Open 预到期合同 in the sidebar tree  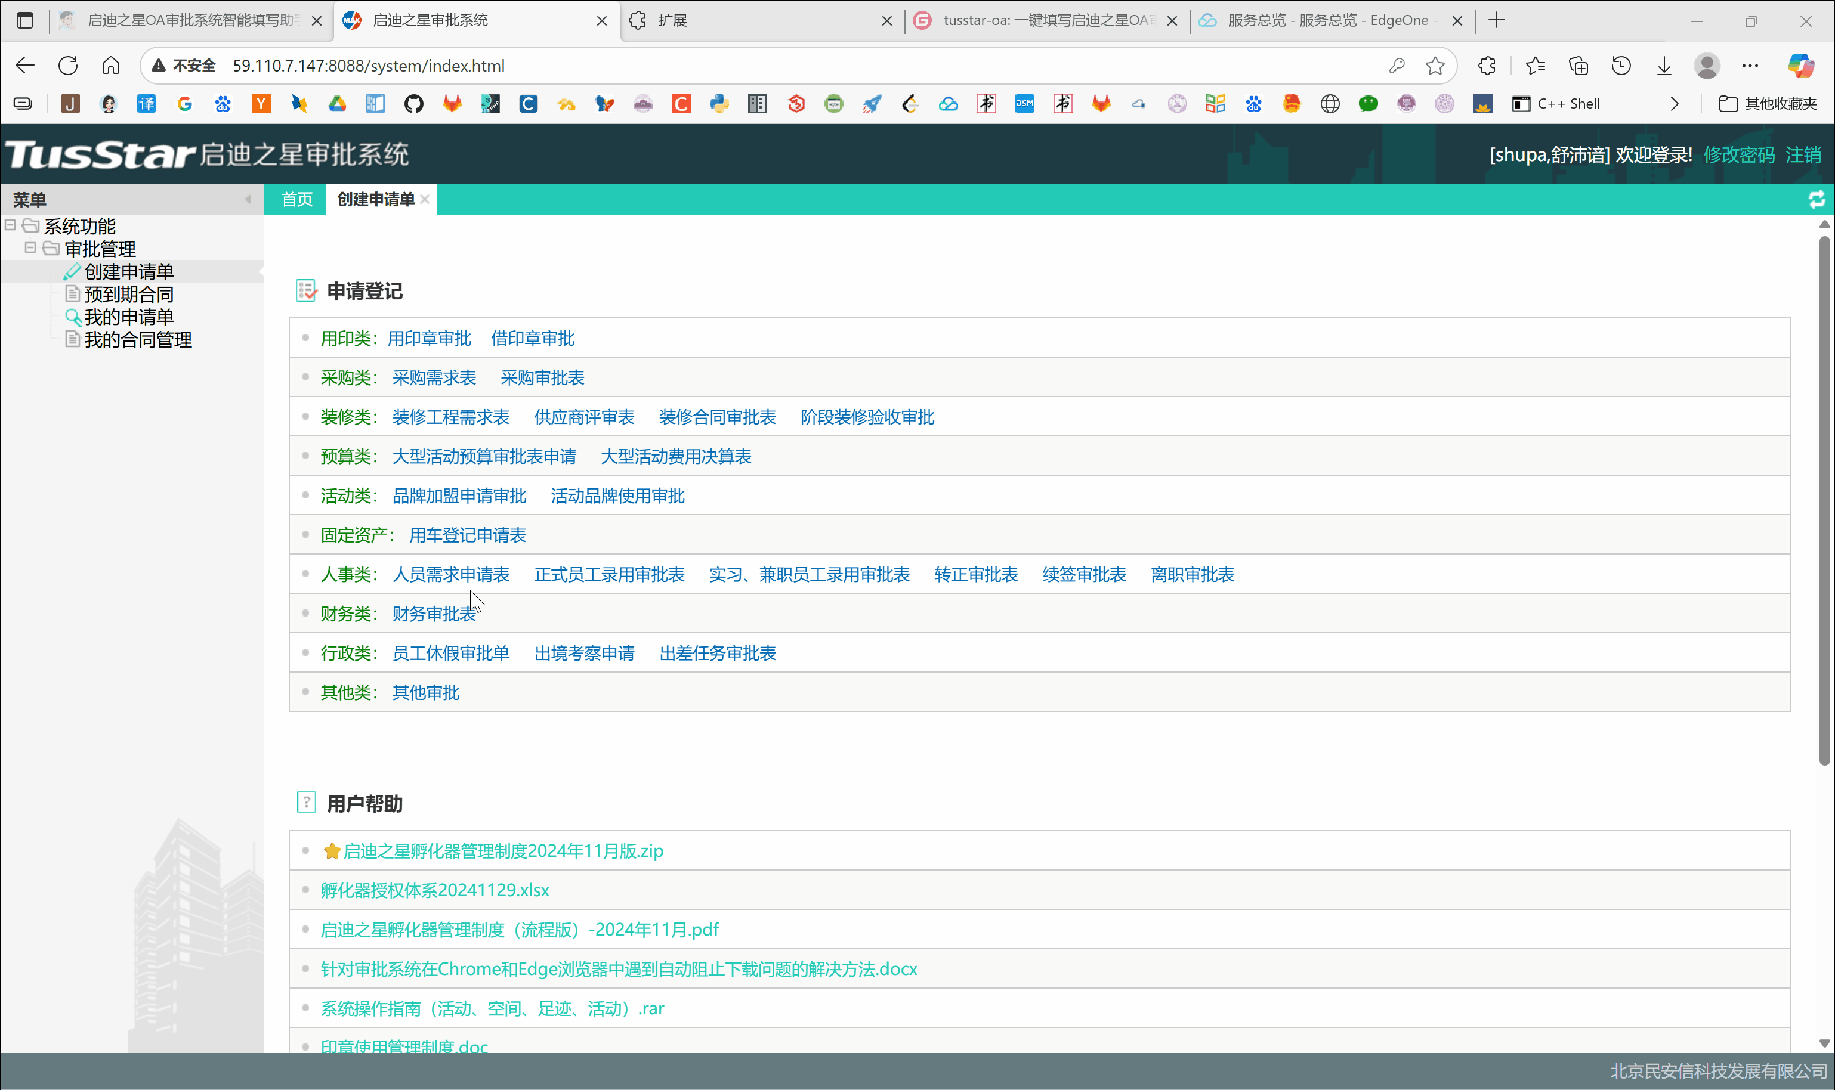pos(129,295)
